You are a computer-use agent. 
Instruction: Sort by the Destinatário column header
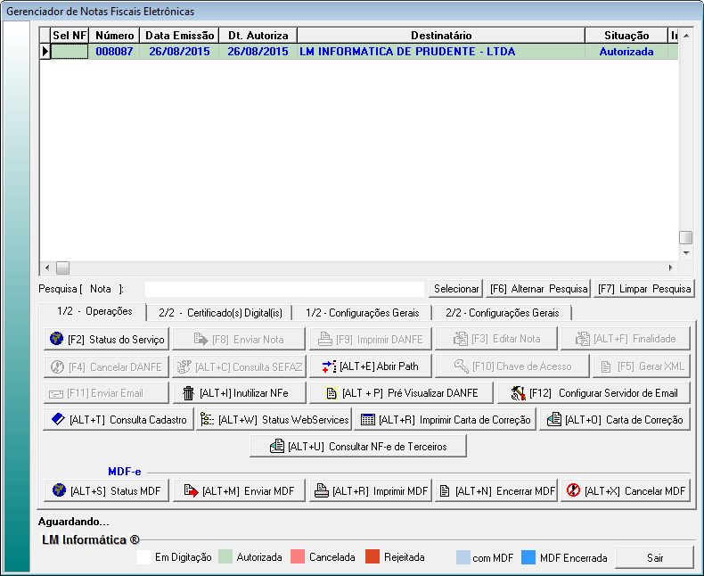[x=440, y=35]
